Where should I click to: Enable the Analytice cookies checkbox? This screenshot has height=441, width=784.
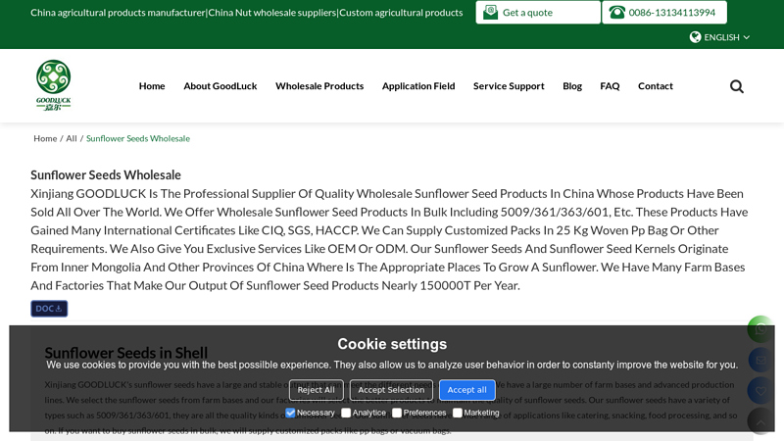pos(346,413)
